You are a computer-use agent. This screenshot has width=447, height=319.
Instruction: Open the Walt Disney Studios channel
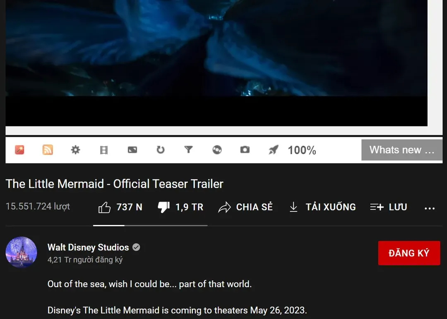coord(88,247)
